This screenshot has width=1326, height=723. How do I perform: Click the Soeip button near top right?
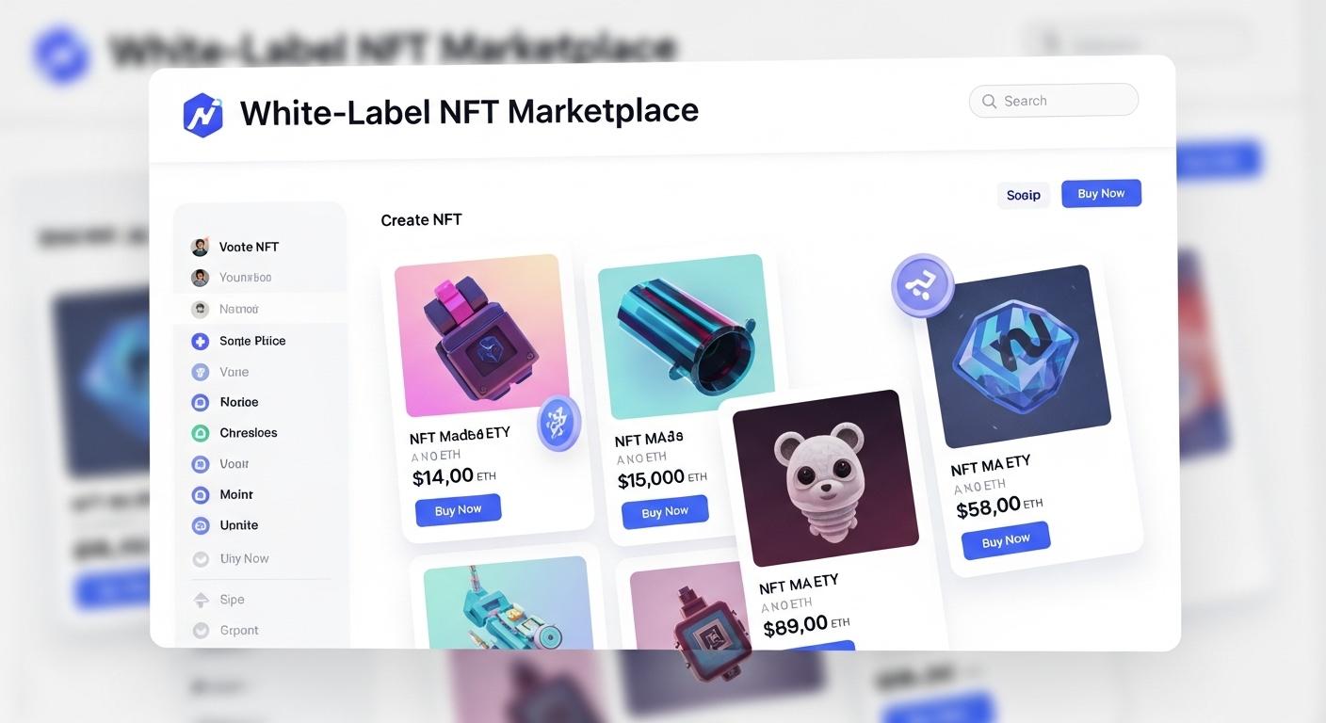coord(1024,195)
